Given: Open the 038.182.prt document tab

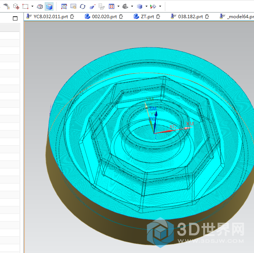Looking at the screenshot, I should pos(190,16).
